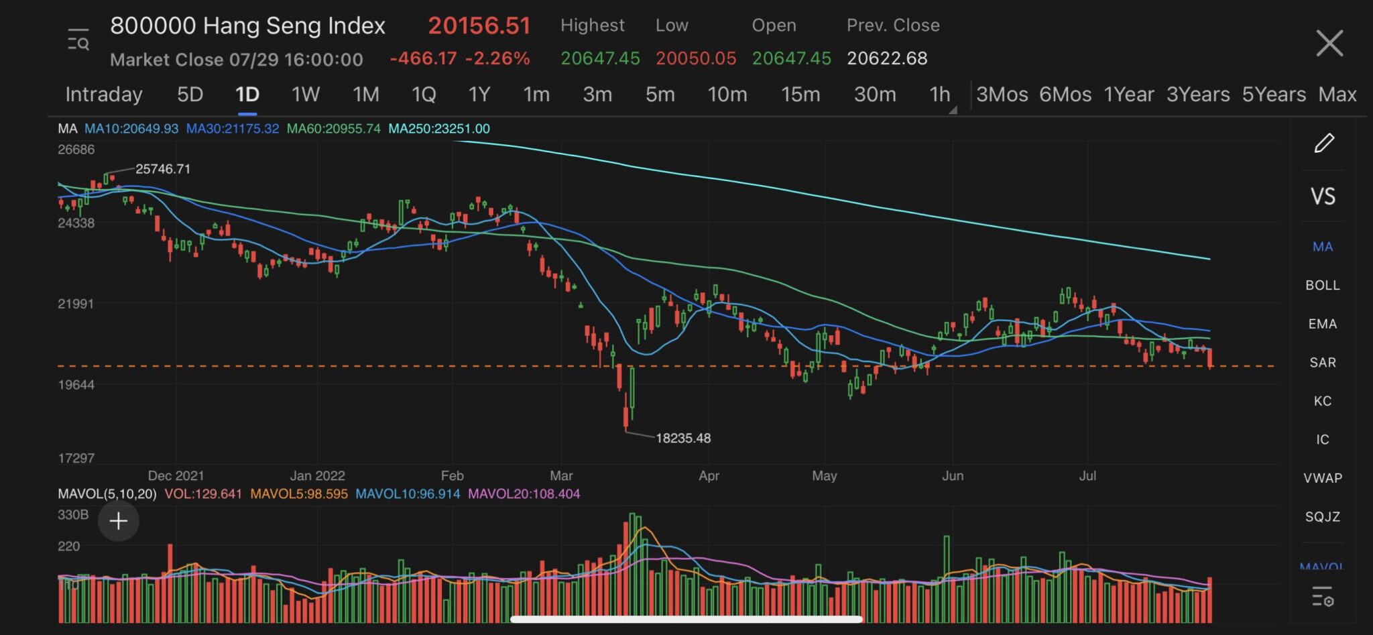Open the stock search list icon
This screenshot has width=1373, height=635.
pyautogui.click(x=78, y=40)
